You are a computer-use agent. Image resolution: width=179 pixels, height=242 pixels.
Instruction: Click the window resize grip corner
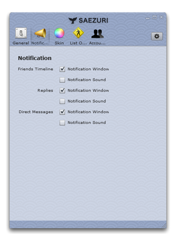pos(164,226)
